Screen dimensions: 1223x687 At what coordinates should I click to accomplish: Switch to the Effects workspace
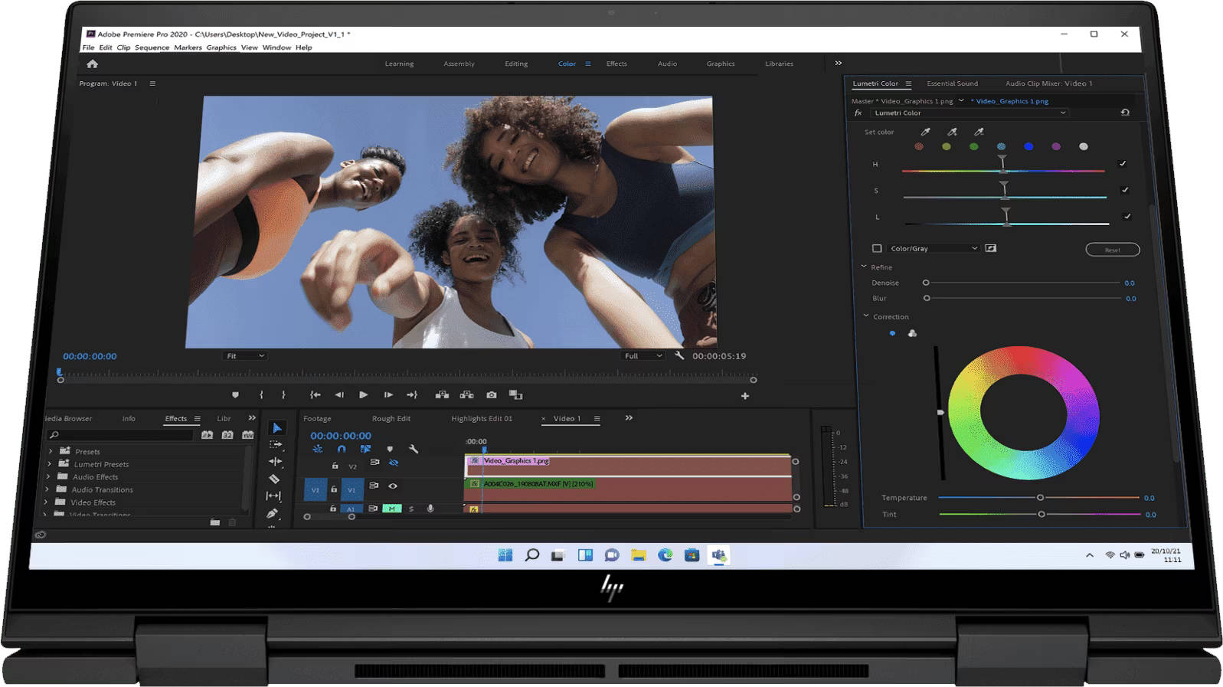(x=616, y=64)
